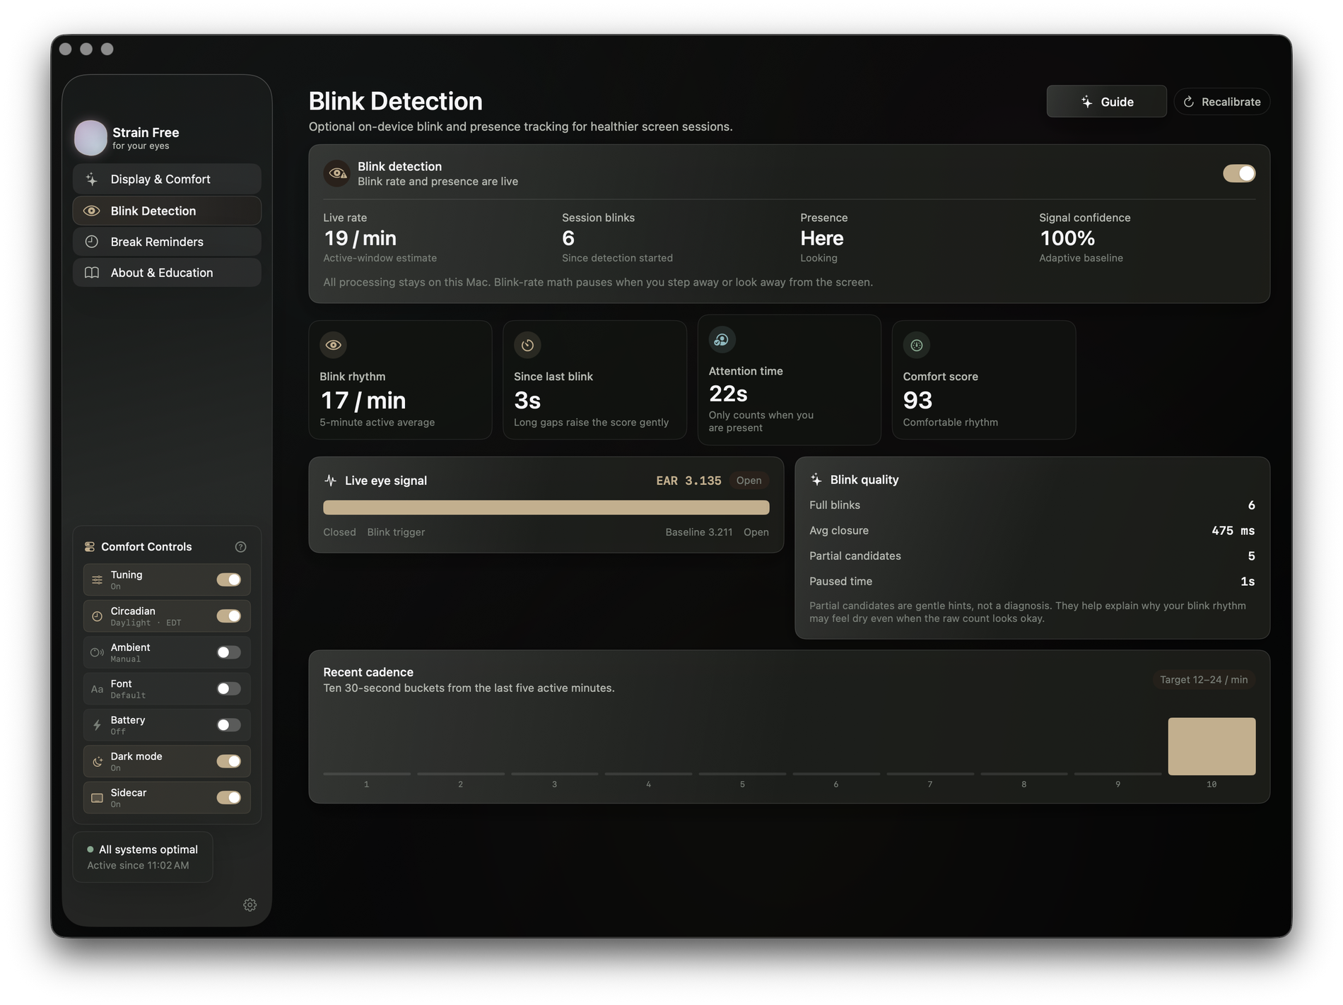Click the Since last blink 3s card
Screen dimensions: 1343x1005
click(594, 380)
